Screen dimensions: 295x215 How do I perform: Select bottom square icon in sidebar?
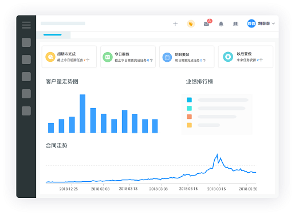coord(26,111)
